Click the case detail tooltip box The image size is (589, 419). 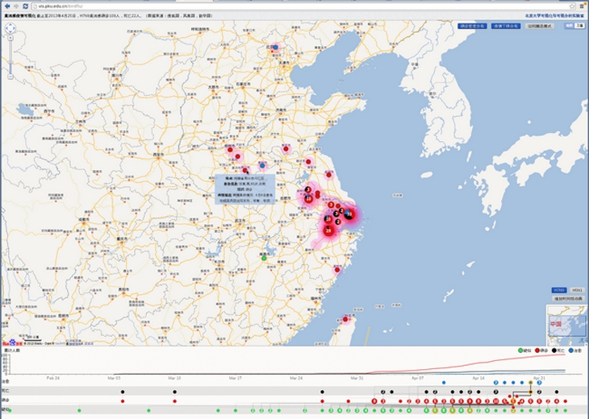[x=245, y=189]
